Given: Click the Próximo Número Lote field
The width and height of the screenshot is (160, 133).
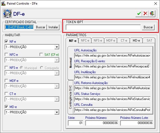Looking at the screenshot, I should (137, 123).
